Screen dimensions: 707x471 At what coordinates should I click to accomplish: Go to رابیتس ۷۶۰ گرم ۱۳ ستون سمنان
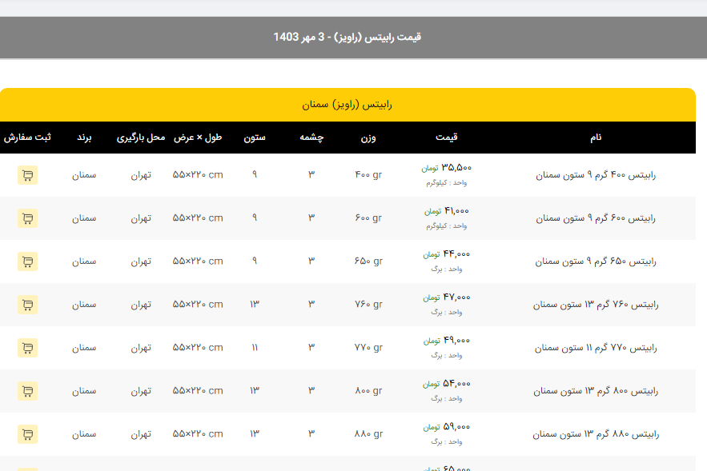tap(596, 305)
